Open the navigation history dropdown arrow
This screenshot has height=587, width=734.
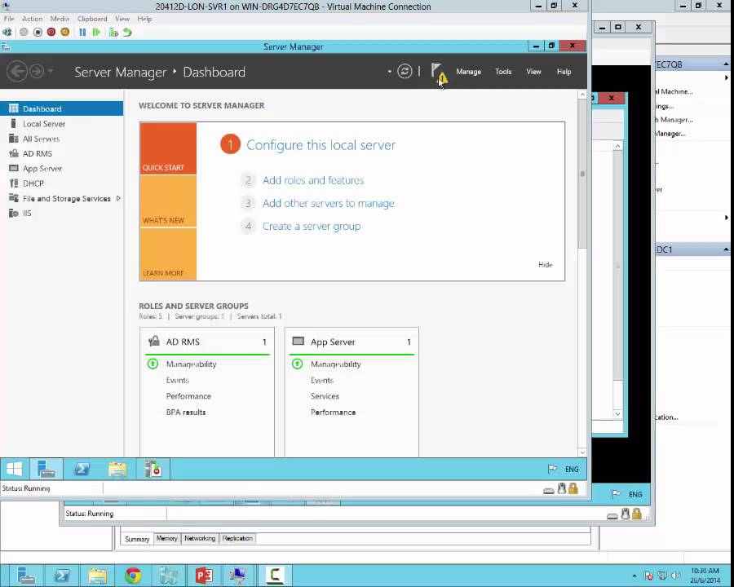point(50,72)
